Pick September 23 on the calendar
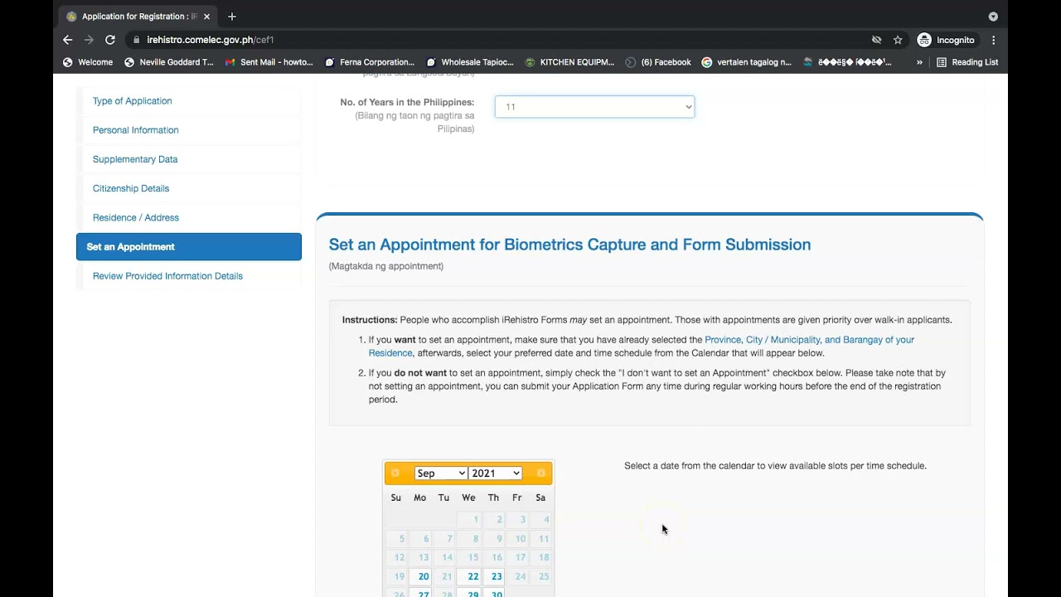 click(x=493, y=577)
